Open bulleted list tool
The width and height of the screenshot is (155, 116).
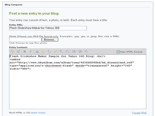(x=67, y=52)
